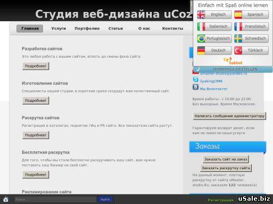The image size is (273, 204).
Task: Open the Регистрация link
Action: click(x=221, y=200)
